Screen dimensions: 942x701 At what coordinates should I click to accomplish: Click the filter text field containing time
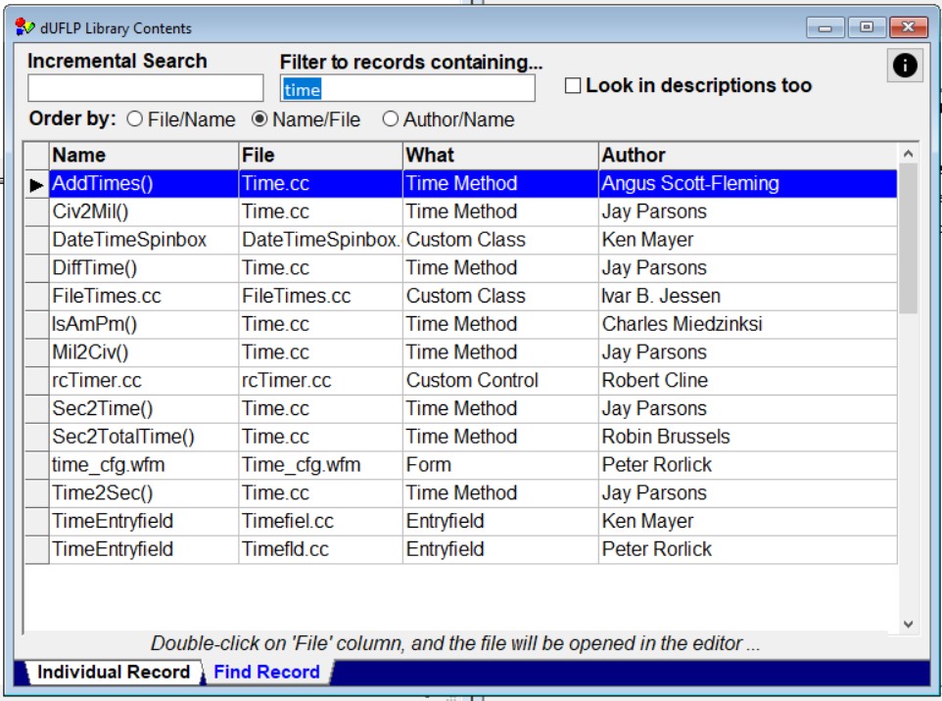[x=407, y=89]
